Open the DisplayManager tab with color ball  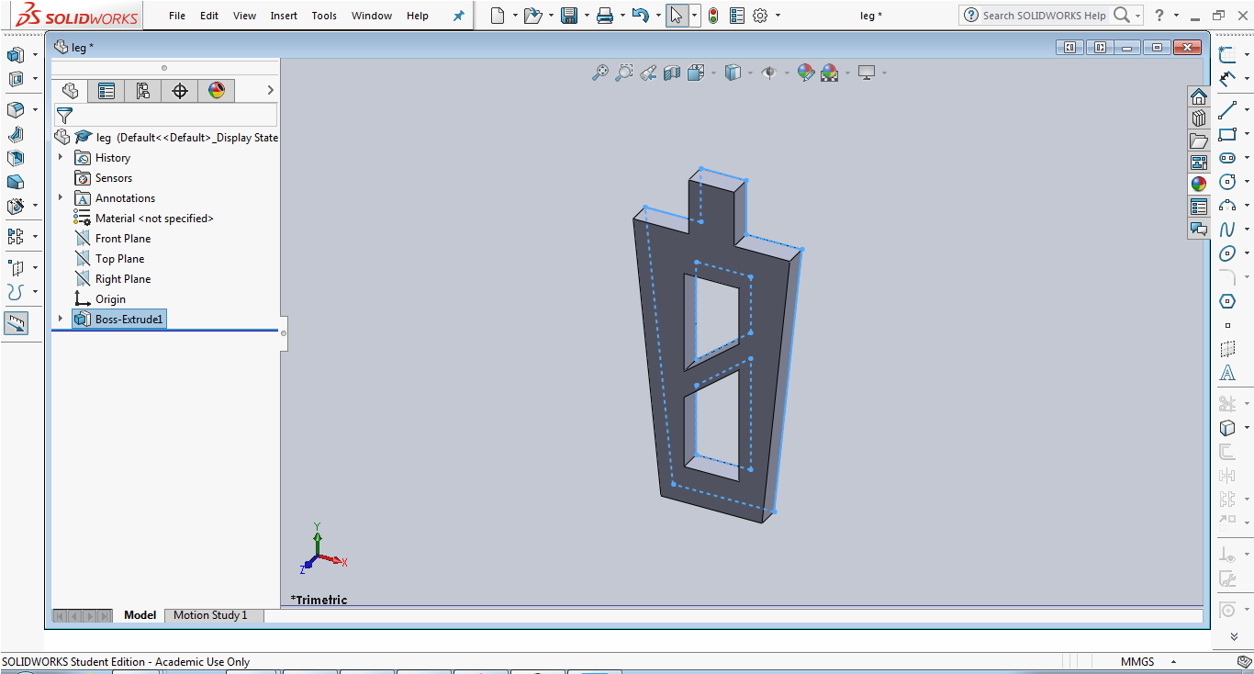coord(217,90)
